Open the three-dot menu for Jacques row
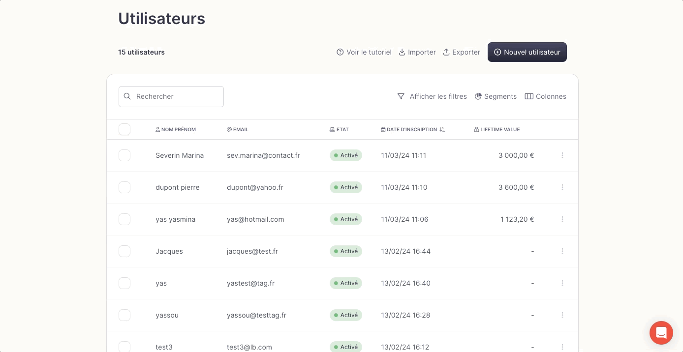Viewport: 683px width, 352px height. click(562, 251)
